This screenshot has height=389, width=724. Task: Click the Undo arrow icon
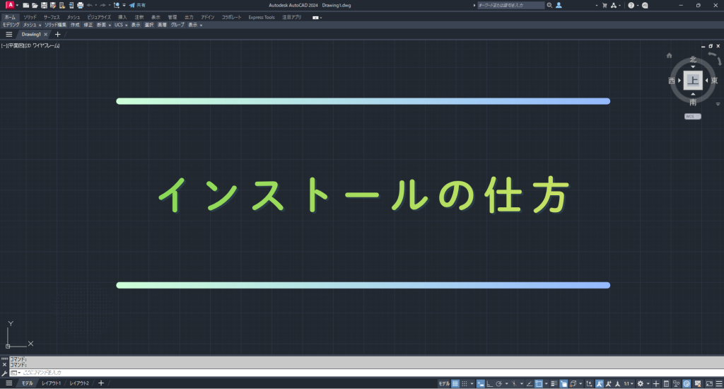(x=90, y=5)
